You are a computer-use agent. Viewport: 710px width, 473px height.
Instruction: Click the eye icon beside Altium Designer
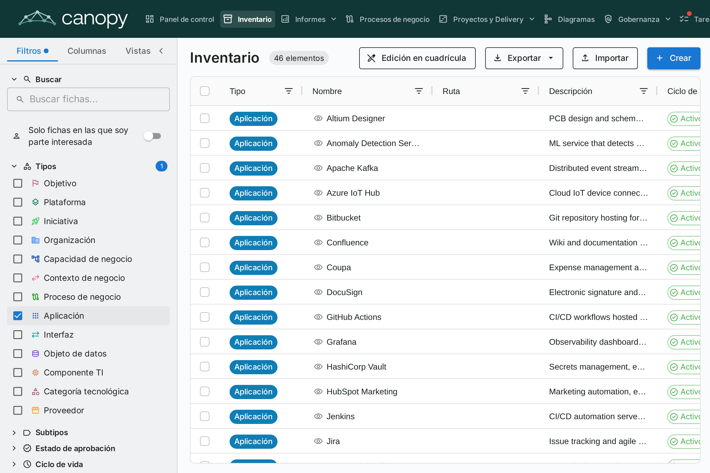[x=318, y=118]
